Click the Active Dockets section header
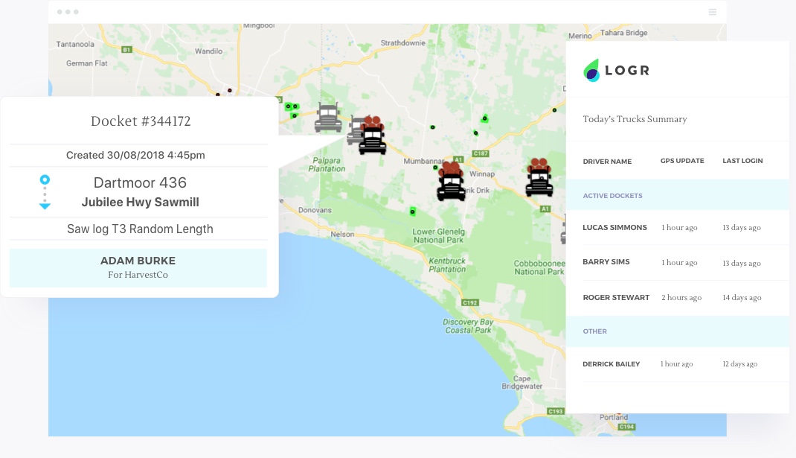The image size is (796, 458). [677, 195]
